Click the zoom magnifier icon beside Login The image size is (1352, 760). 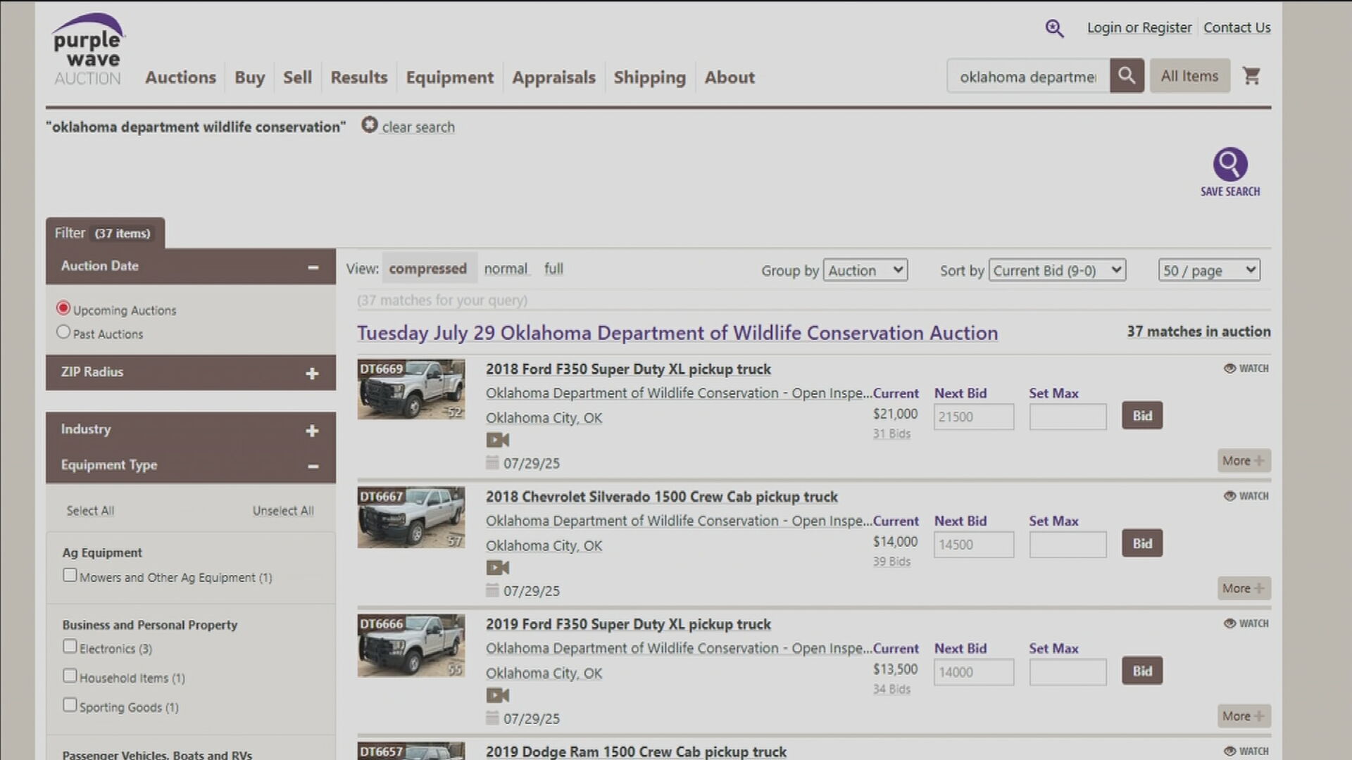(x=1054, y=28)
